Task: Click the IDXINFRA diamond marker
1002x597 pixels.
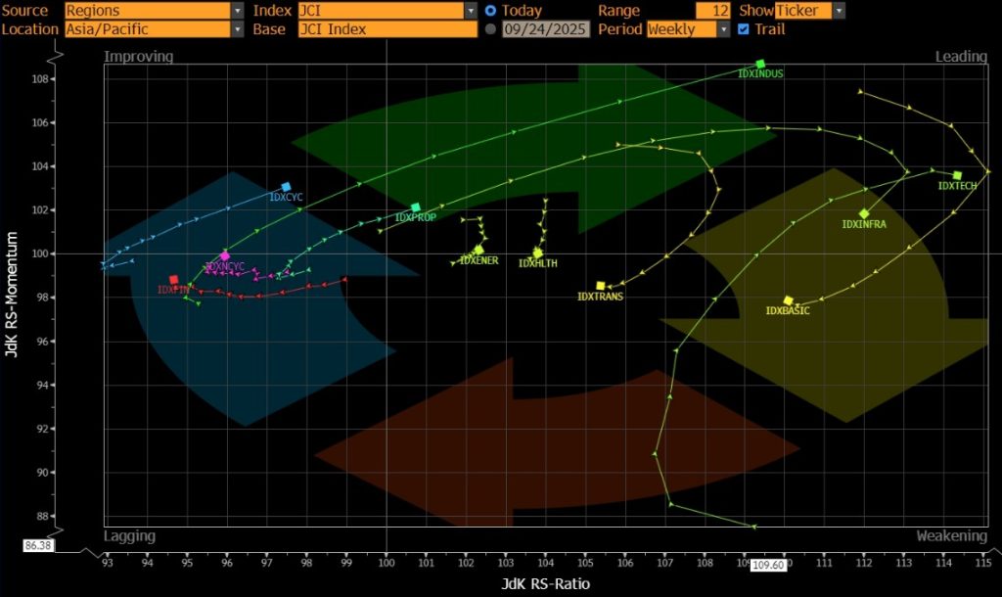Action: [x=864, y=213]
